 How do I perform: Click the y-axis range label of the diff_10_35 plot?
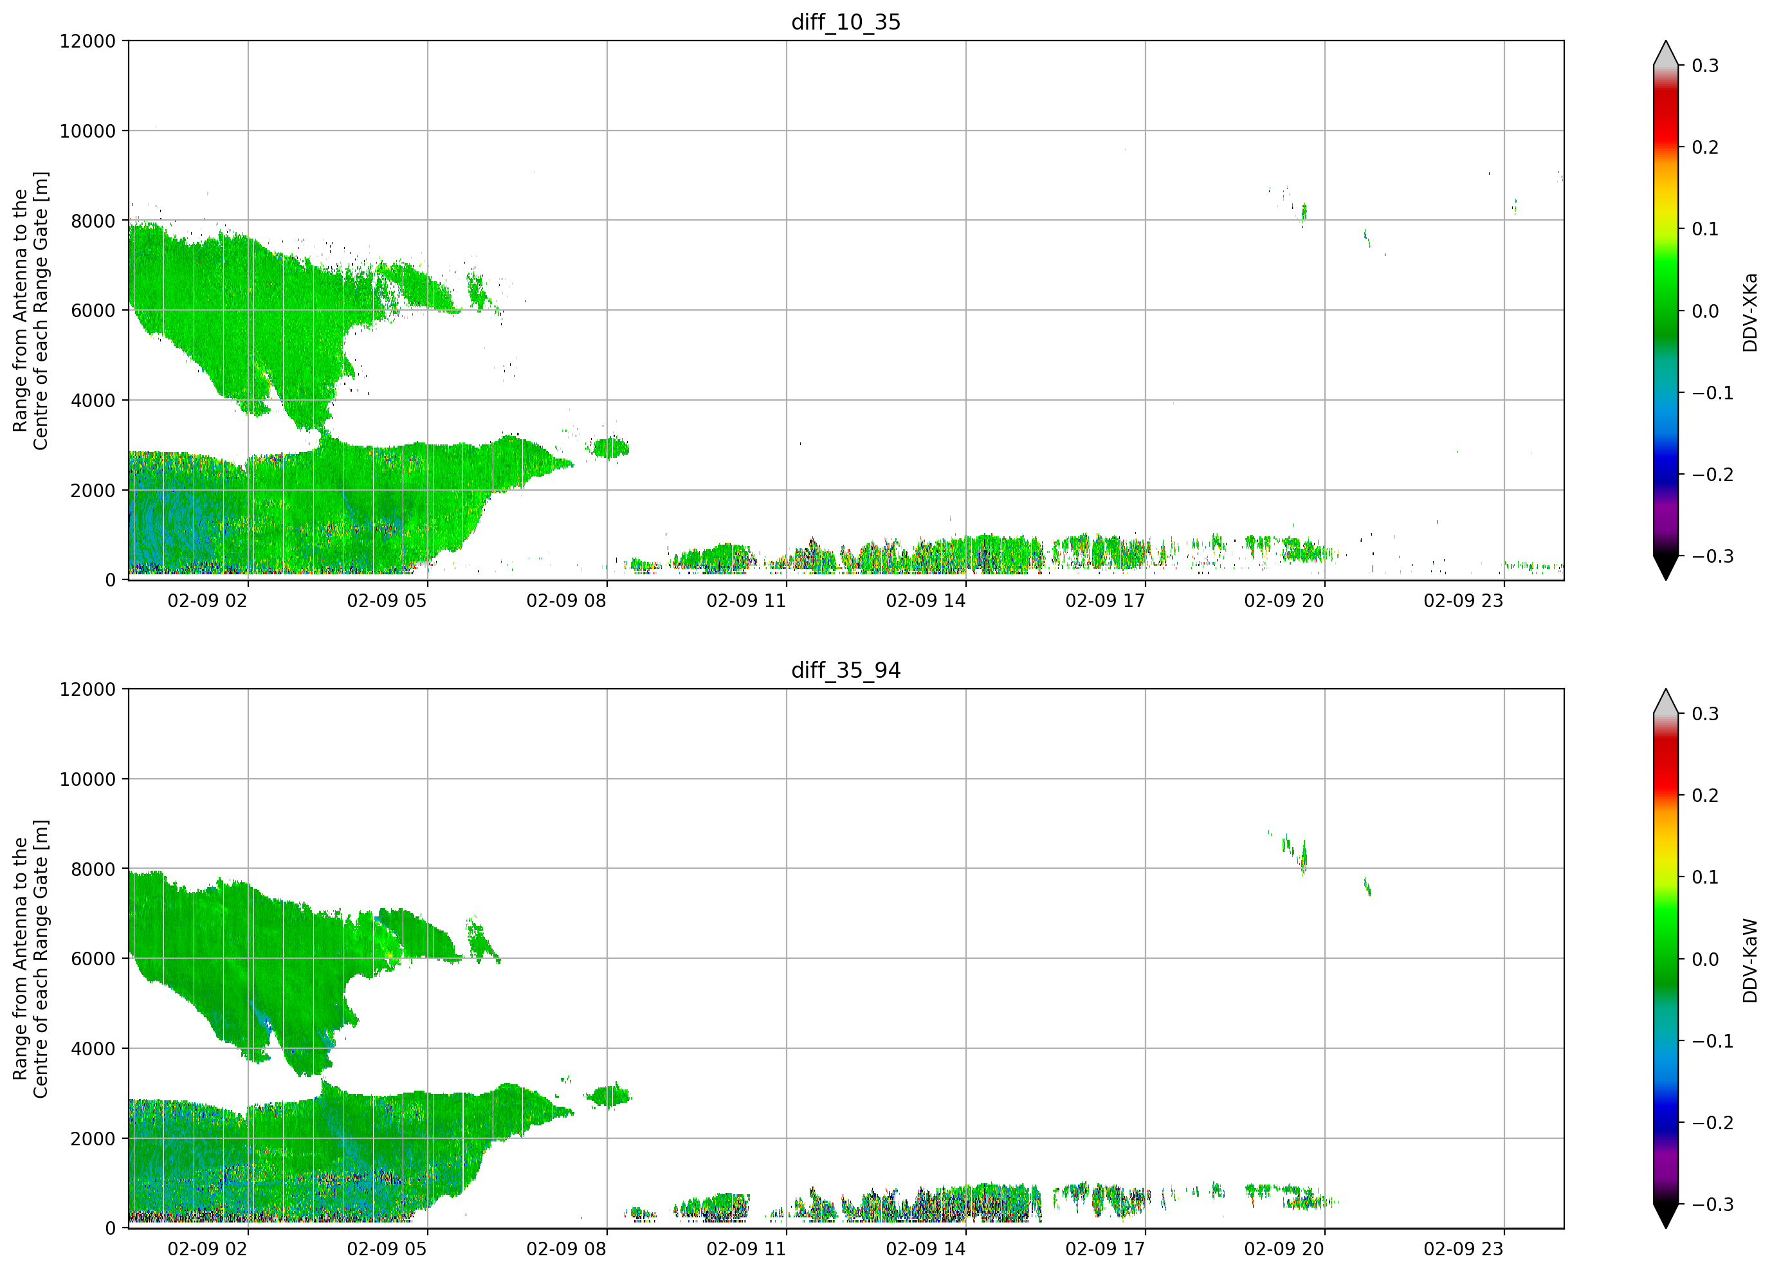(30, 310)
